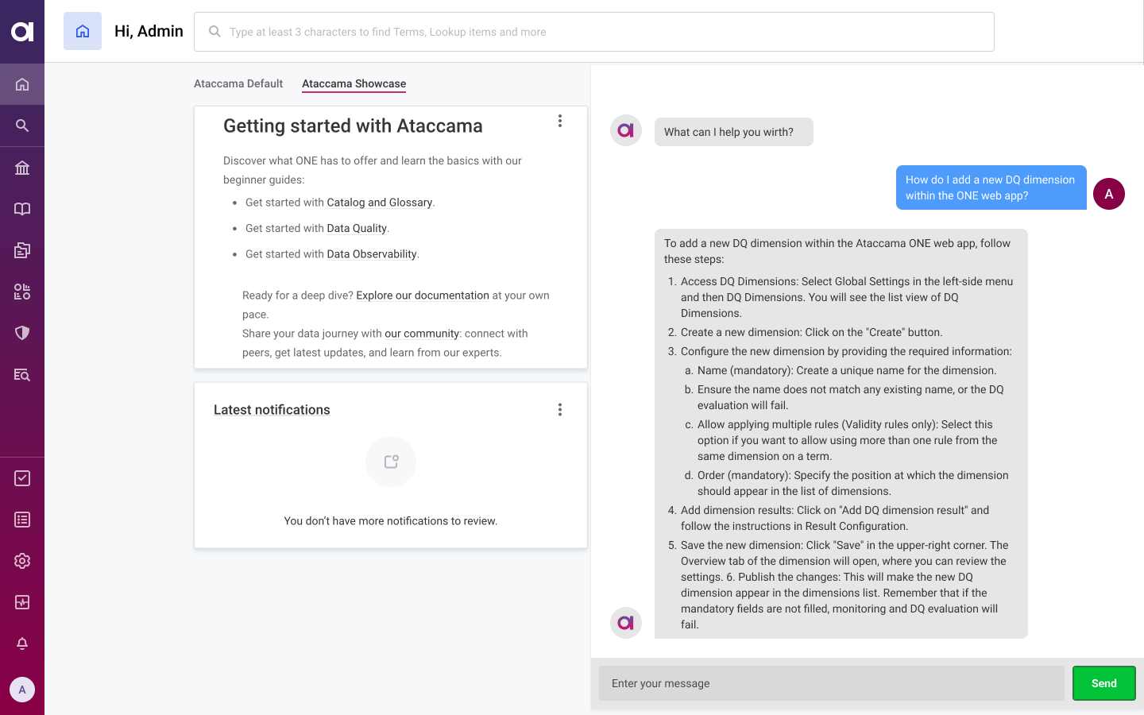The width and height of the screenshot is (1144, 715).
Task: Click the checkbox-style tasks icon in sidebar
Action: pos(22,478)
